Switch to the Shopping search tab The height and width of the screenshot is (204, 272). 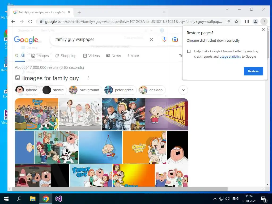tap(66, 56)
